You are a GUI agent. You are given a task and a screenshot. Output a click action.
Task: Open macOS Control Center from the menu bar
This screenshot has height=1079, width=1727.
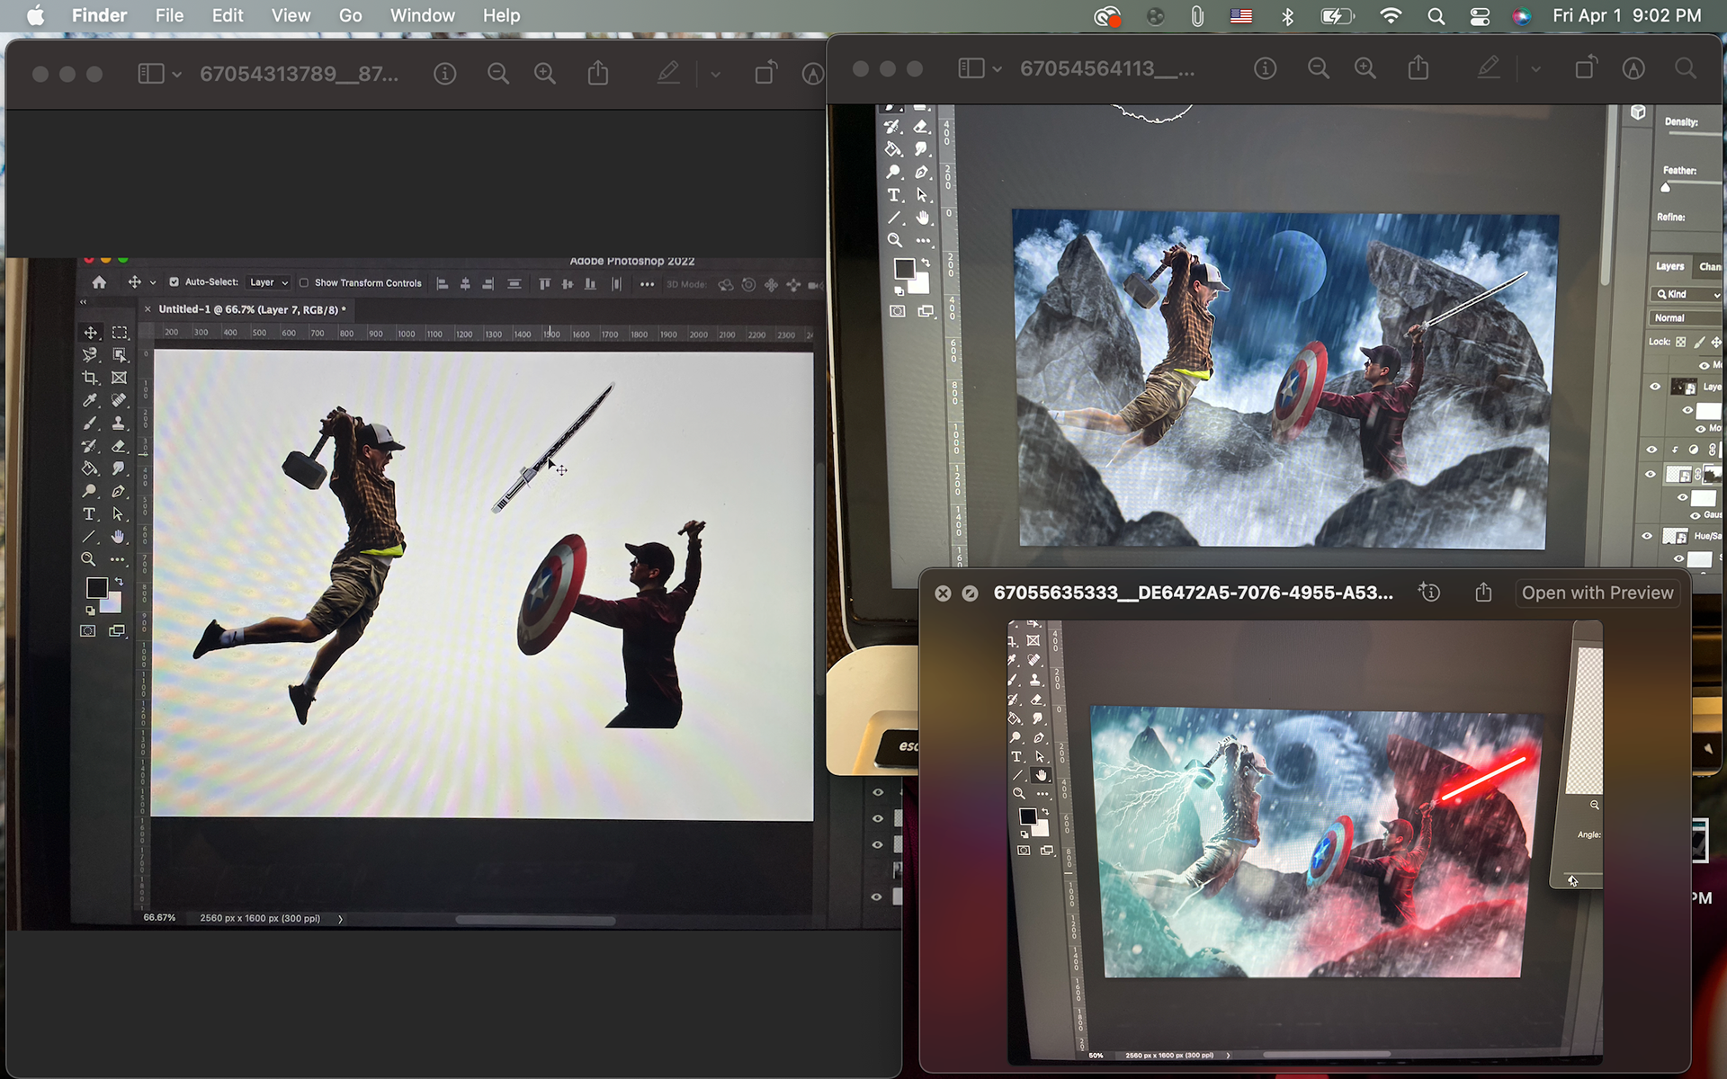[x=1480, y=15]
